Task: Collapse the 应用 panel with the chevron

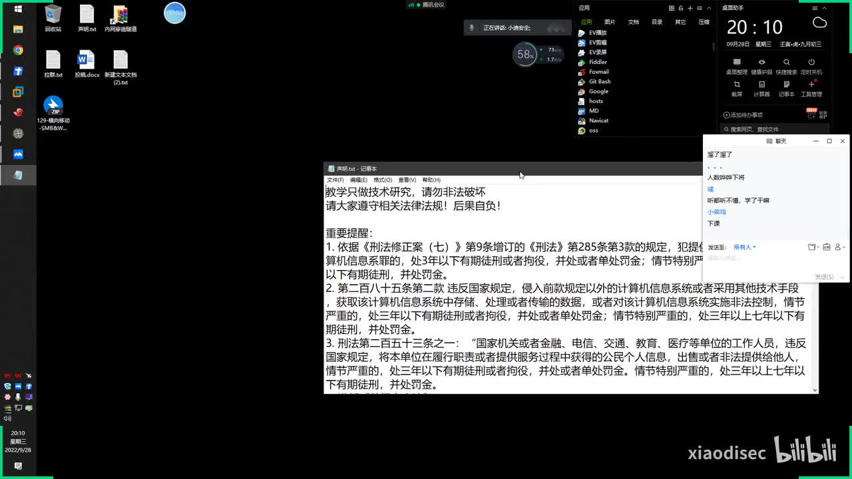Action: (x=709, y=8)
